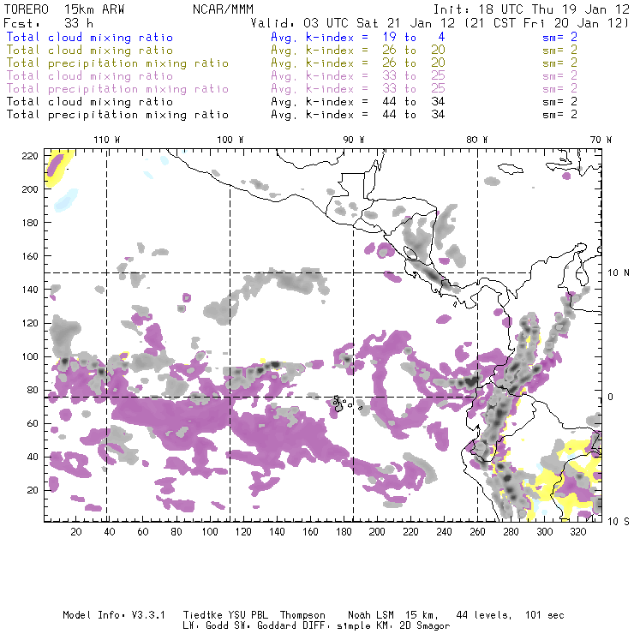Click the '260' label on the horizontal axis
The image size is (634, 634).
[477, 532]
